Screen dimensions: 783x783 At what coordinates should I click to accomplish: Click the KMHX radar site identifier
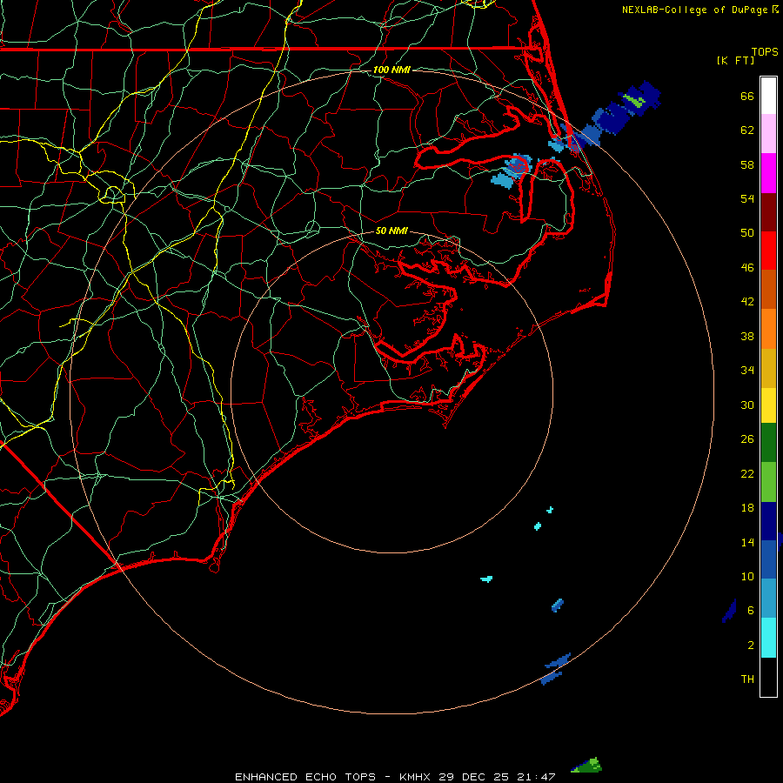[417, 777]
